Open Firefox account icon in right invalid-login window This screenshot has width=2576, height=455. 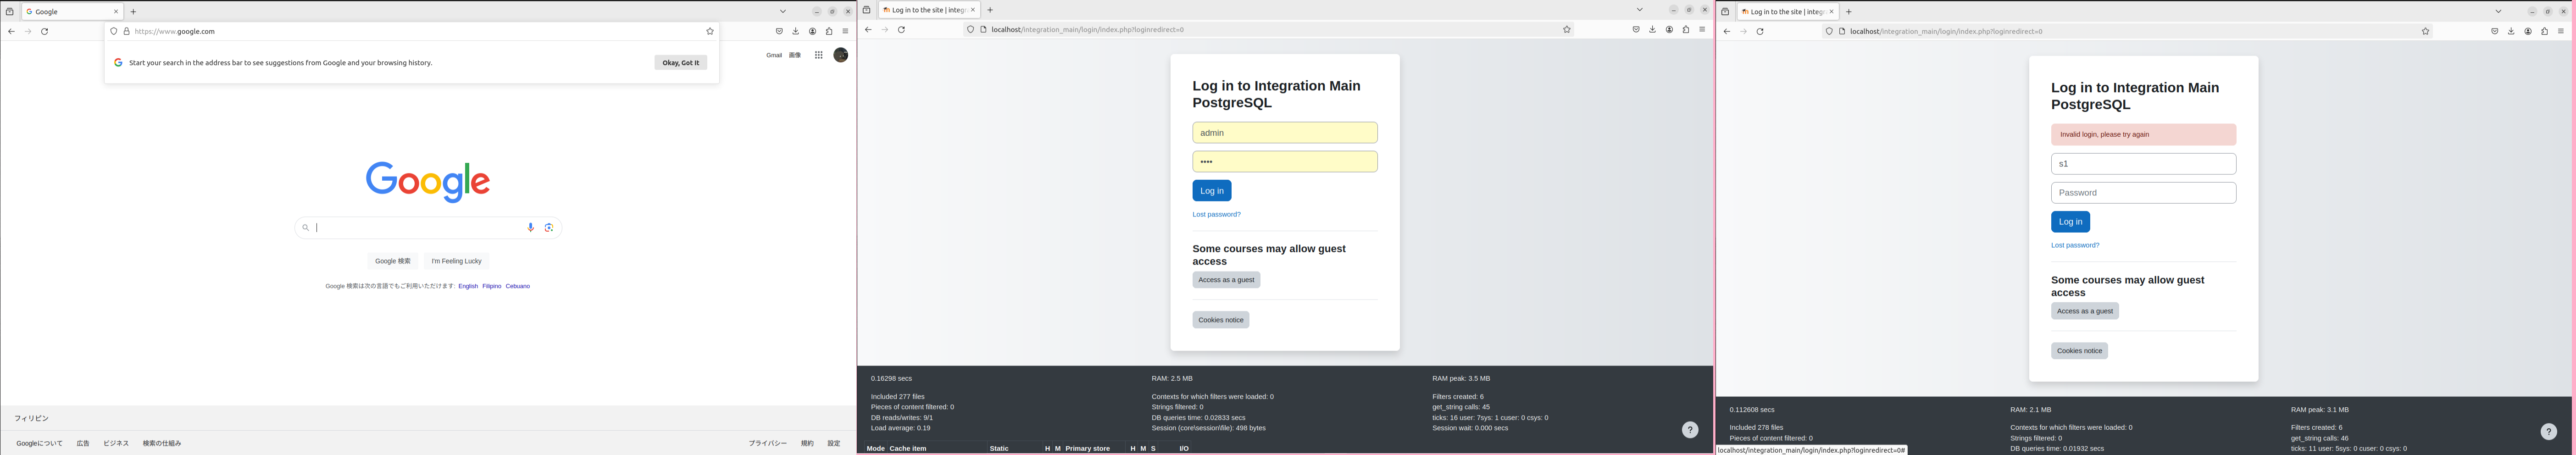click(2528, 32)
